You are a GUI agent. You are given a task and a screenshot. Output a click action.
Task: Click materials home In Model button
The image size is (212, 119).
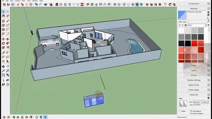(185, 25)
